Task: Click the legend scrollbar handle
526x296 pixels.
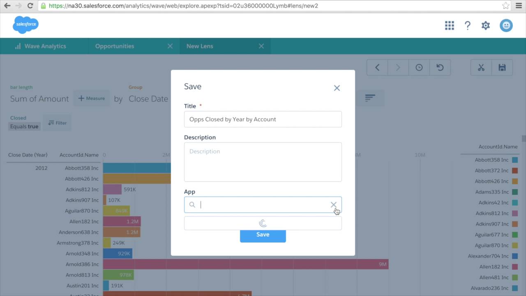Action: [x=524, y=138]
